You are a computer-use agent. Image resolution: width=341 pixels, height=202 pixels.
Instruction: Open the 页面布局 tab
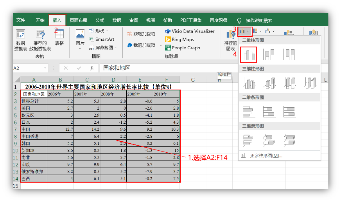(79, 20)
